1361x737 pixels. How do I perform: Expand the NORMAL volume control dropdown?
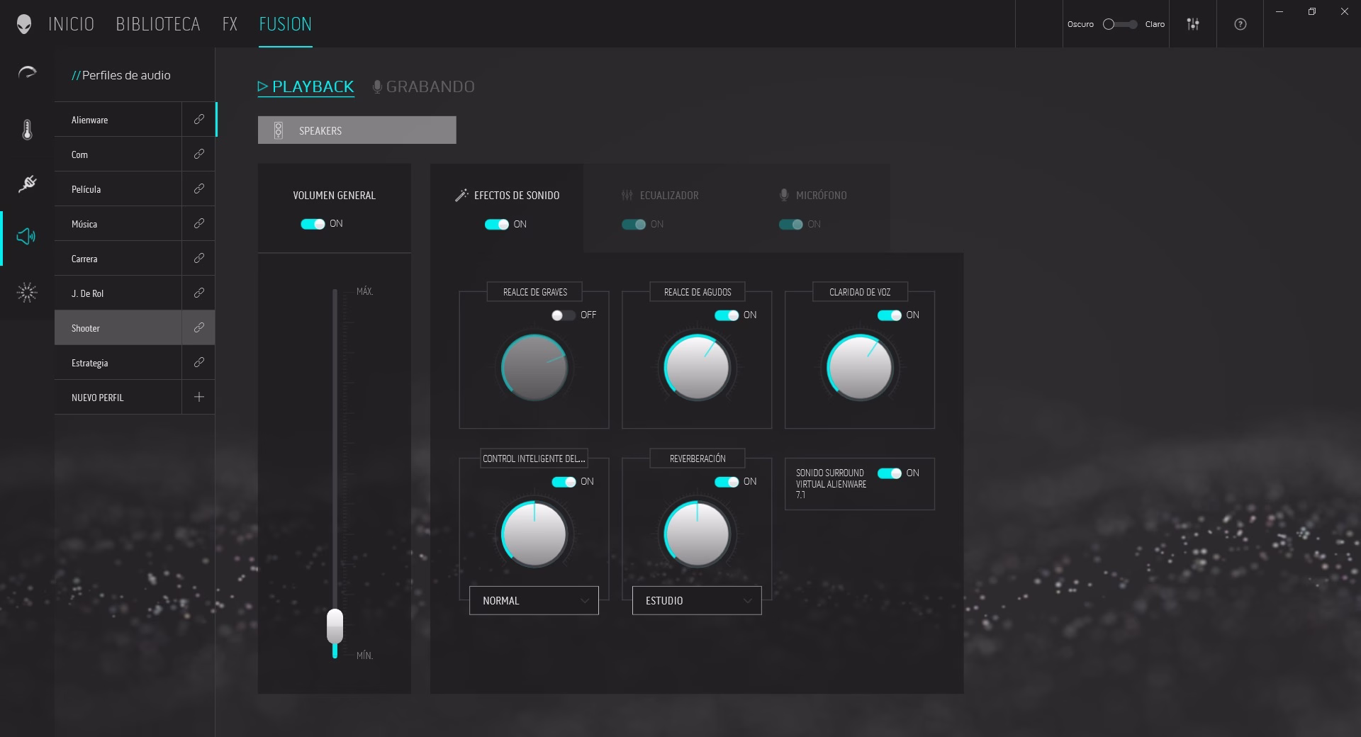tap(534, 601)
